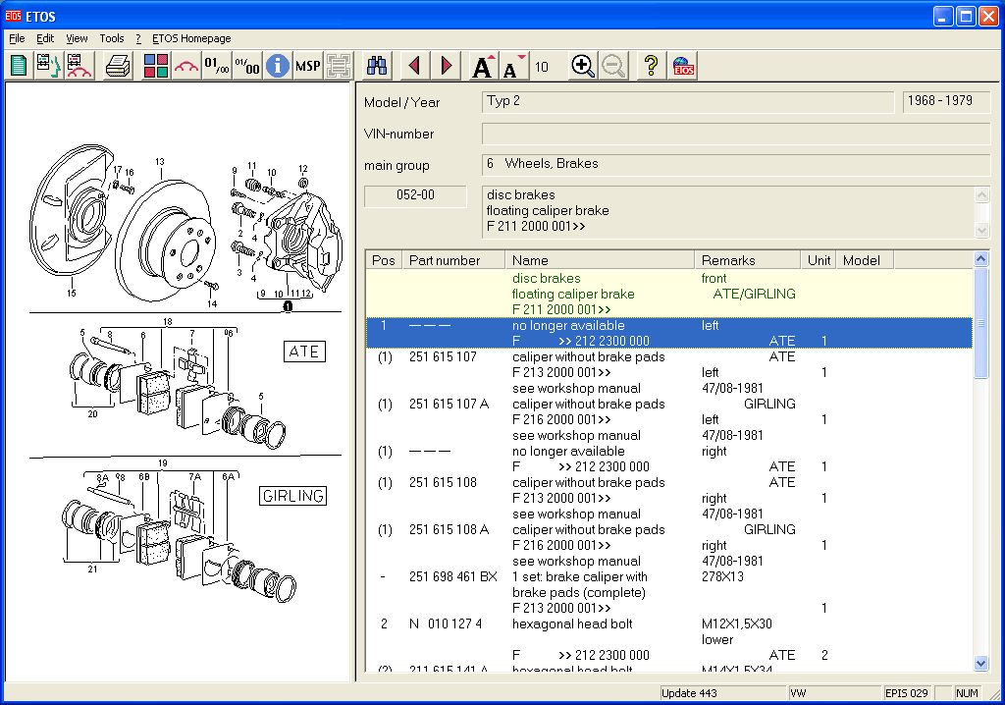Screen dimensions: 1005x705
Task: Click the green document list icon
Action: pos(19,66)
